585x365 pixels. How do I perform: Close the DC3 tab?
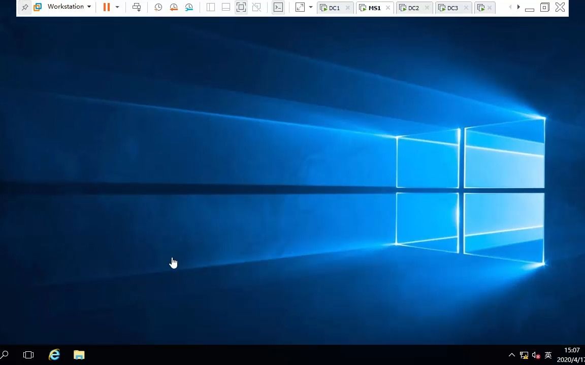466,8
